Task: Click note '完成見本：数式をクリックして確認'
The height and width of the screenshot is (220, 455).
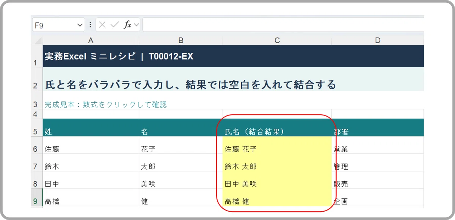Action: [x=105, y=105]
